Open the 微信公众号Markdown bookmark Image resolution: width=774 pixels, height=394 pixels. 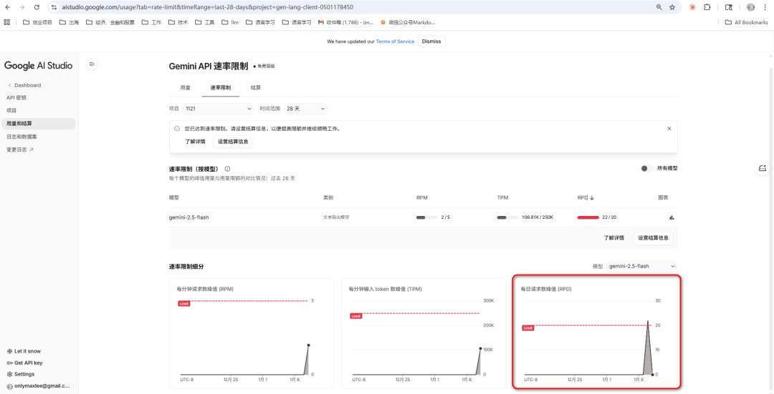[408, 22]
